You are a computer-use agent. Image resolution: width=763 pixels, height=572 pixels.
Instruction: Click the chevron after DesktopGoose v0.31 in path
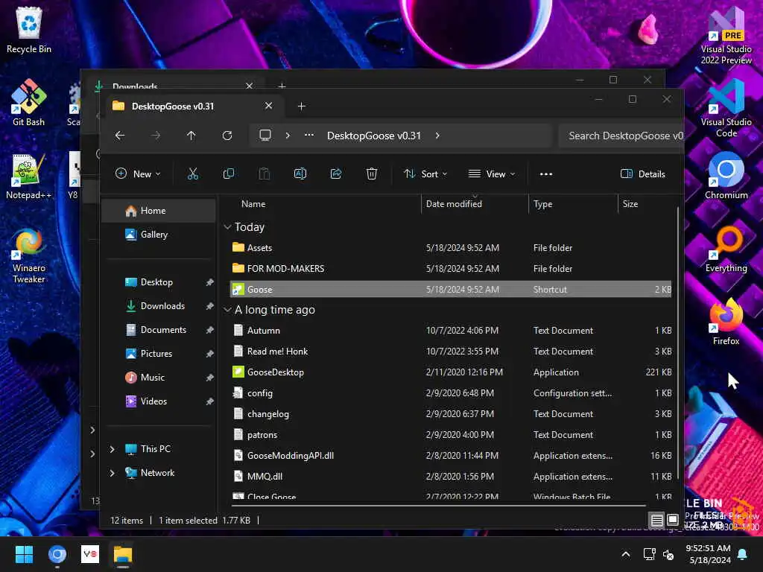coord(437,136)
